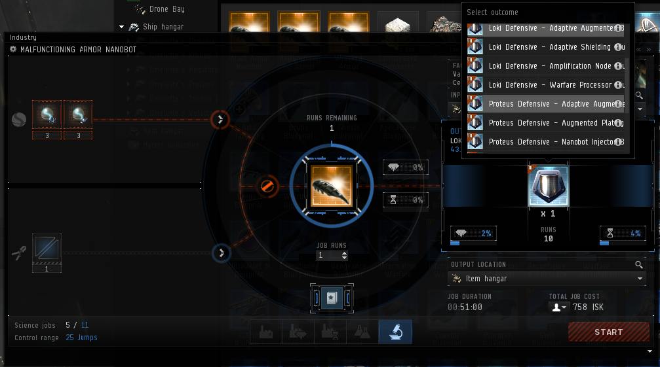Click the 00:51:00 job duration value
Image resolution: width=660 pixels, height=367 pixels.
point(465,307)
